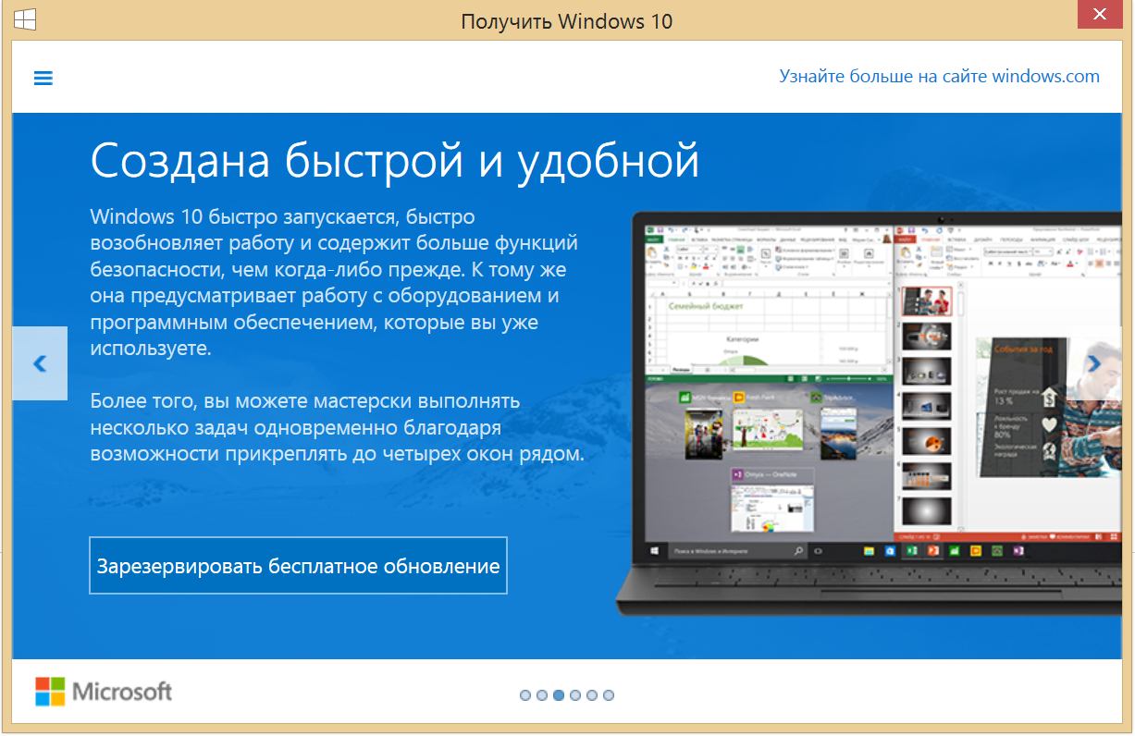Click the paragraph starting "Windows 10 быстро"
Viewport: 1135px width, 736px height.
334,283
